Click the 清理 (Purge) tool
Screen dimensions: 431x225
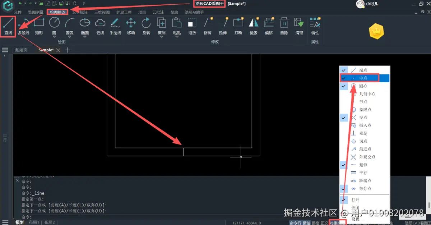click(299, 26)
